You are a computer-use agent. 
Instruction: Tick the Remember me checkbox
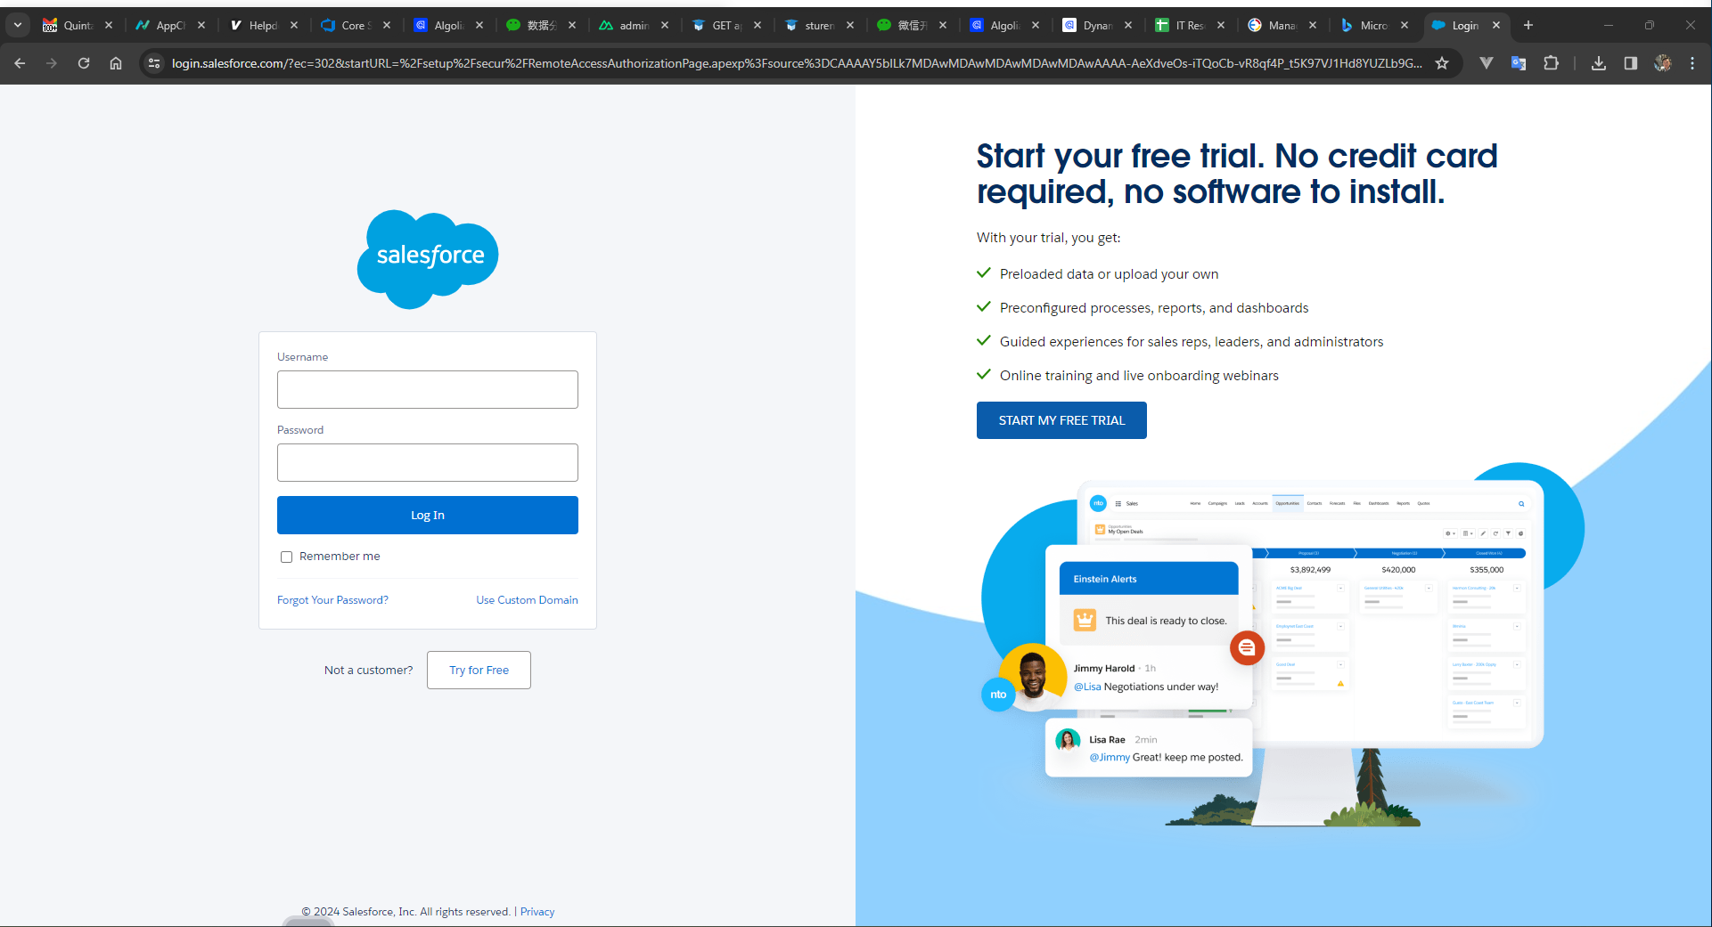click(286, 557)
